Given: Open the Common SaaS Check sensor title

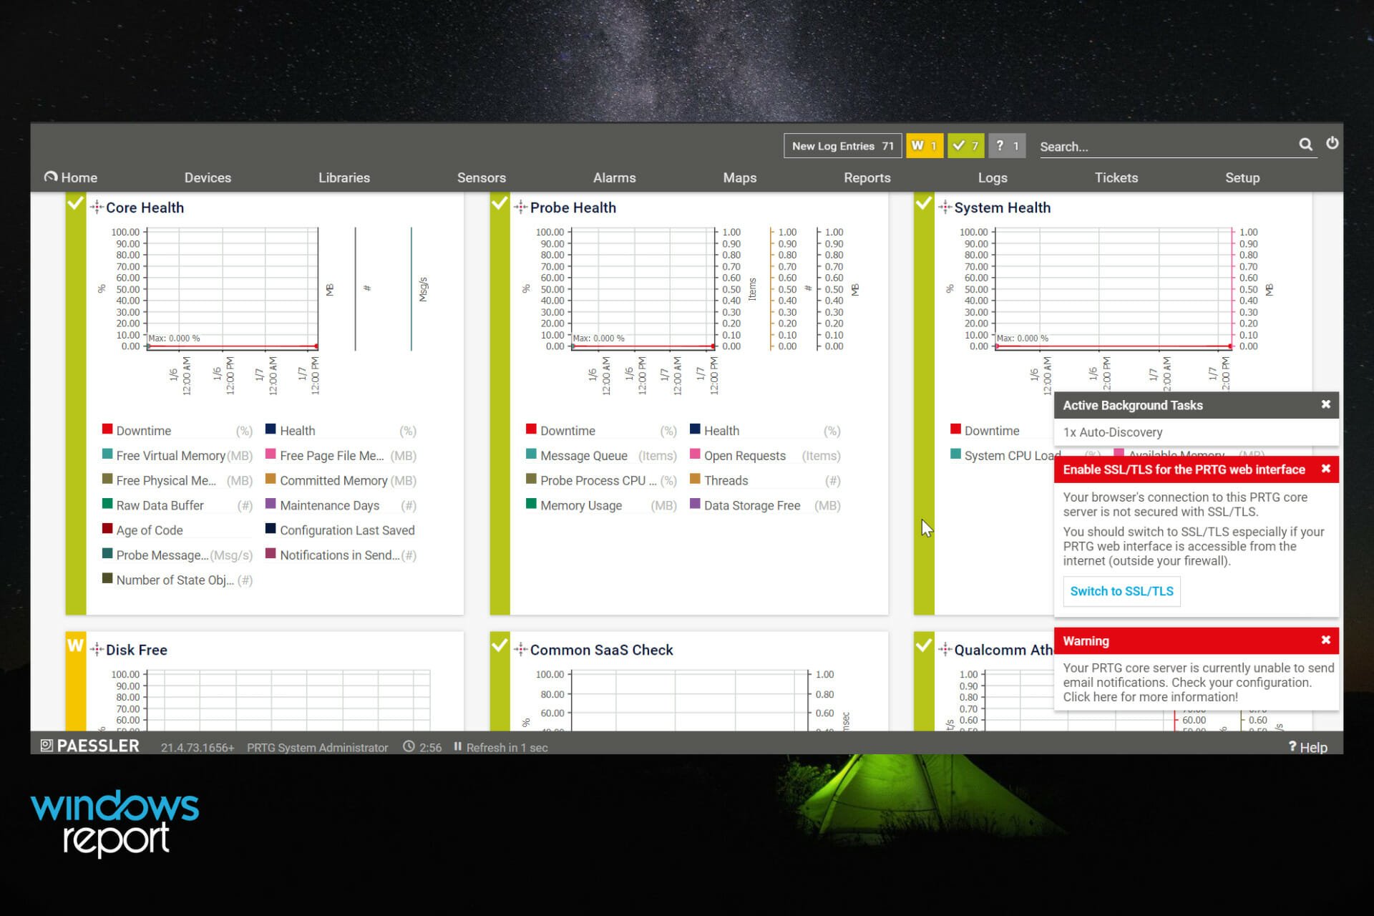Looking at the screenshot, I should click(x=601, y=650).
